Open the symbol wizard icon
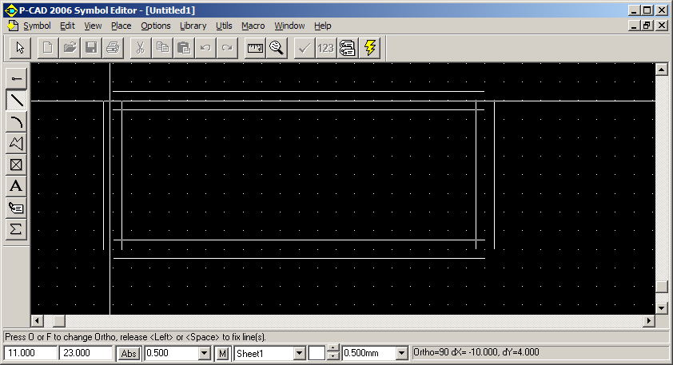Screen dimensions: 673x365 (x=348, y=48)
